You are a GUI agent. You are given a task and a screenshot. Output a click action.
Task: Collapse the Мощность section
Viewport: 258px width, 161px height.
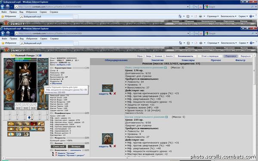pyautogui.click(x=52, y=138)
